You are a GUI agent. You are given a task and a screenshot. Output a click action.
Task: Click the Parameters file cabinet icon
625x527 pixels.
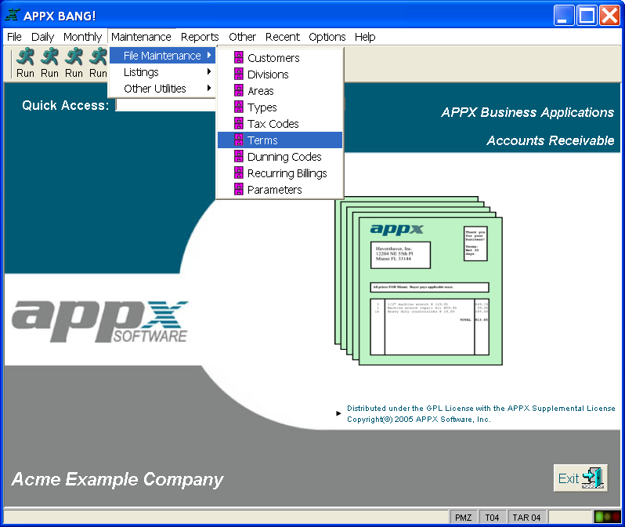click(x=238, y=189)
